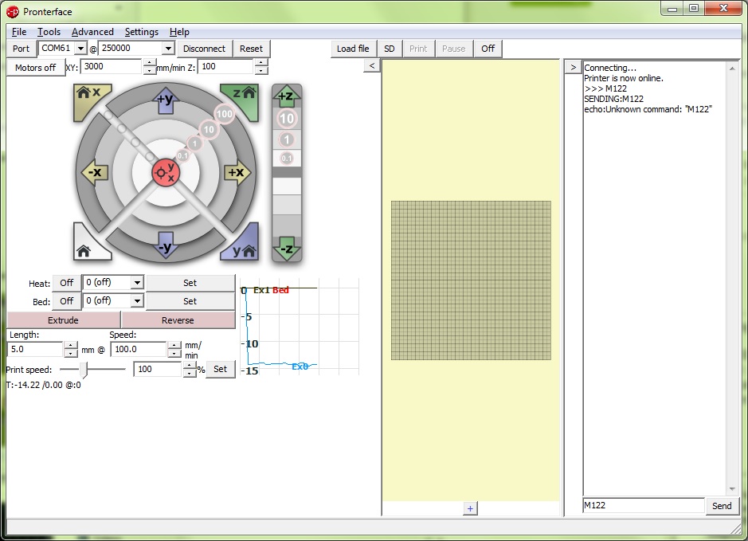Viewport: 748px width, 541px height.
Task: Jog +Y arrow on the control wheel
Action: pyautogui.click(x=166, y=100)
